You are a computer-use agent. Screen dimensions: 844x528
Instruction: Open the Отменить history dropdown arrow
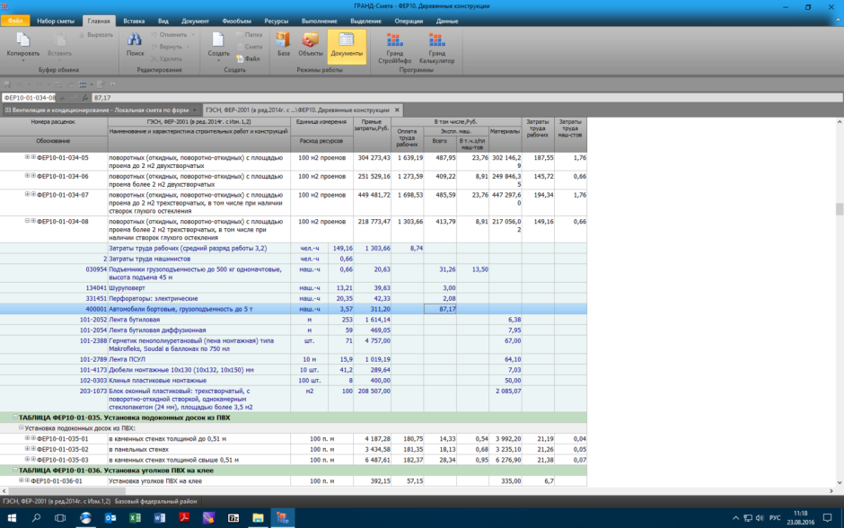[193, 35]
